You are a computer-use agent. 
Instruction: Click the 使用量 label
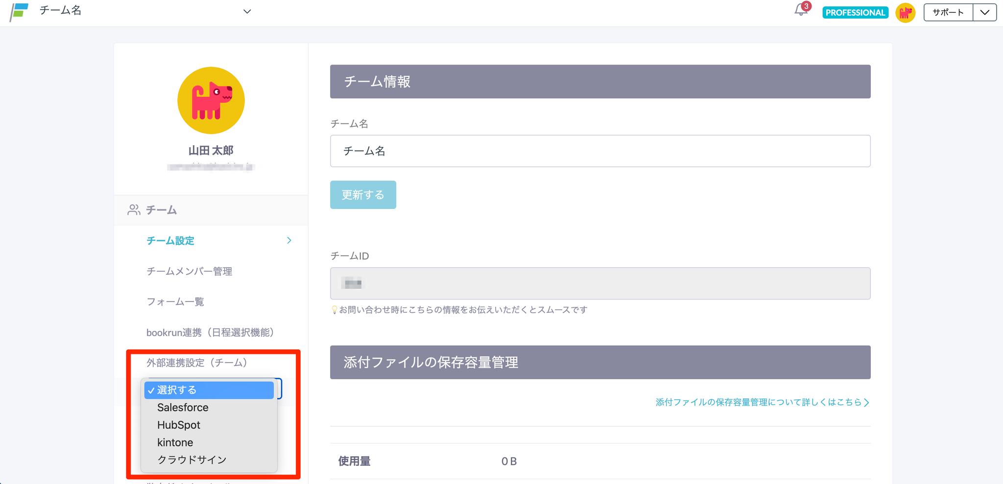click(354, 461)
